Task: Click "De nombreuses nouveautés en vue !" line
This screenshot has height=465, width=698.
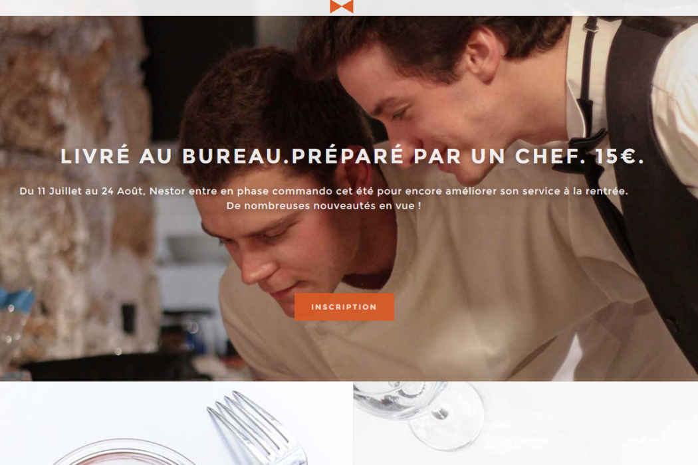Action: 324,205
